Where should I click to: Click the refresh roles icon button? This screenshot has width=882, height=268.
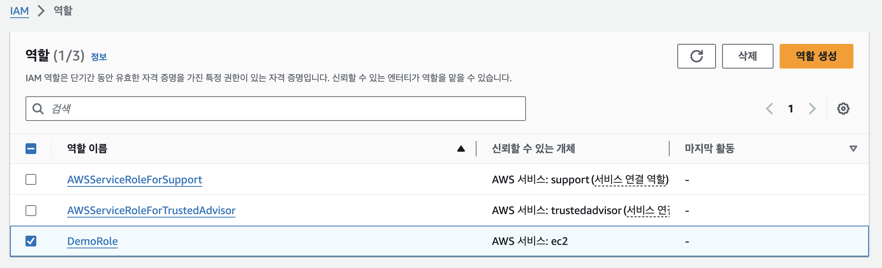[x=696, y=56]
